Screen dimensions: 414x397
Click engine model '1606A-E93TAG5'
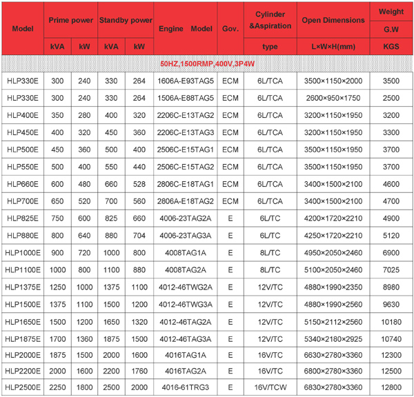186,81
